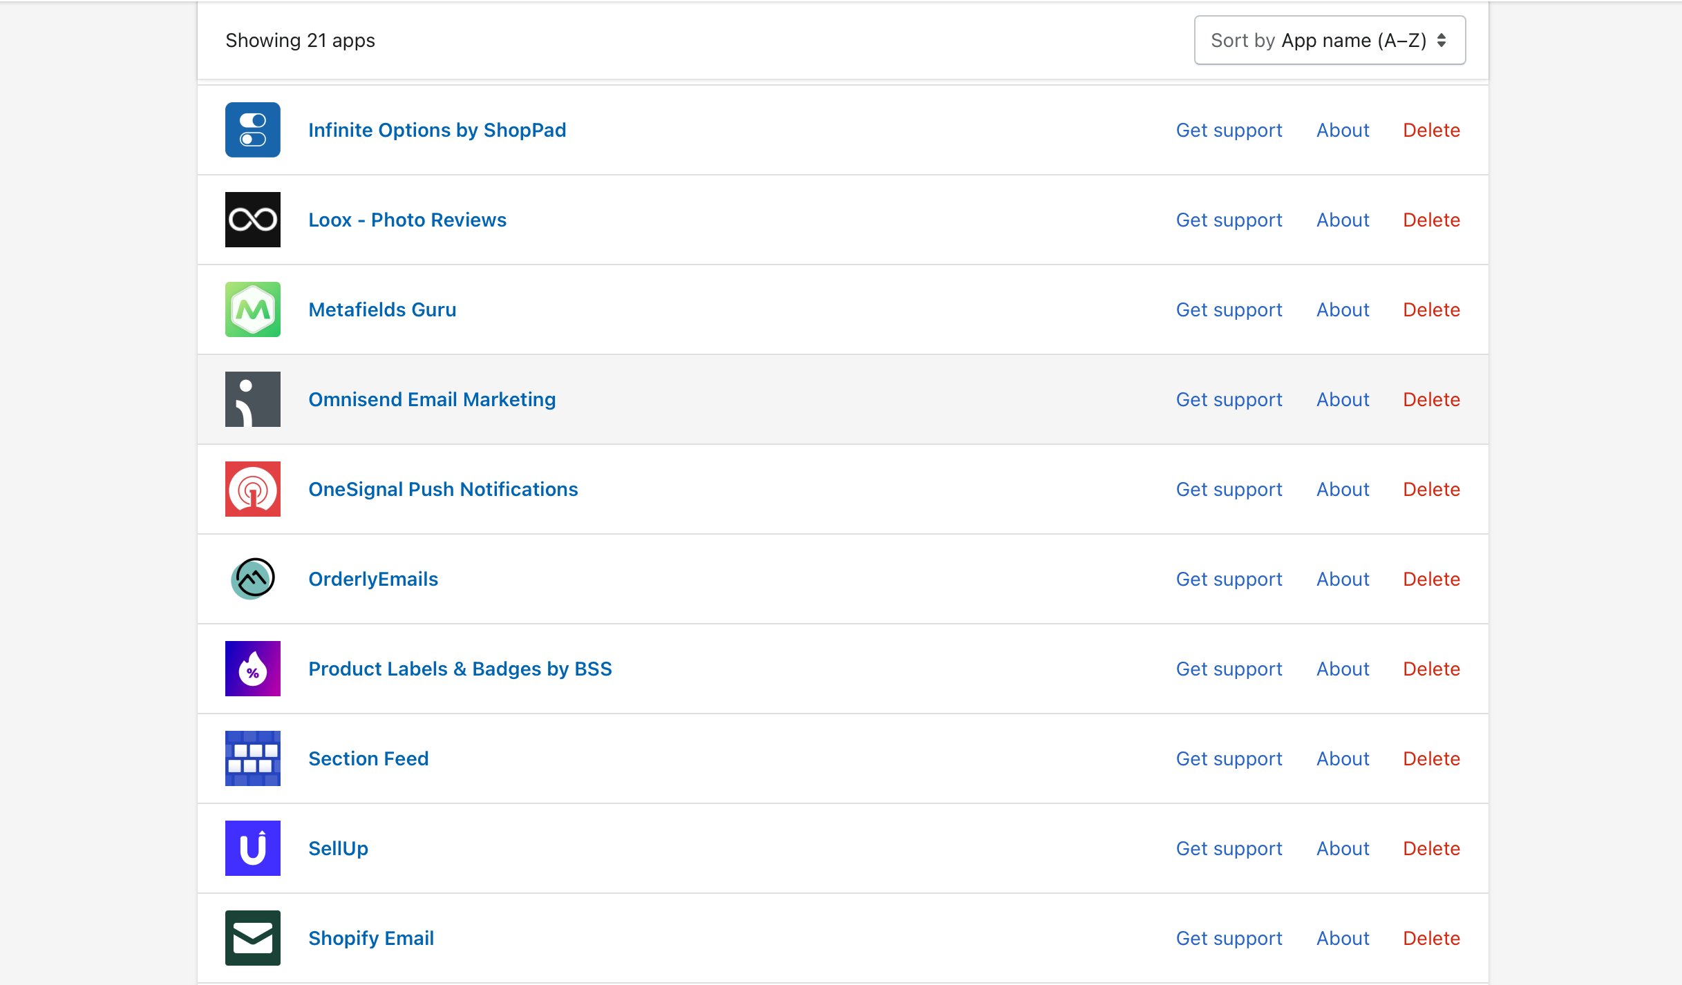This screenshot has width=1682, height=985.
Task: Open Omnisend Email Marketing app link
Action: [432, 399]
